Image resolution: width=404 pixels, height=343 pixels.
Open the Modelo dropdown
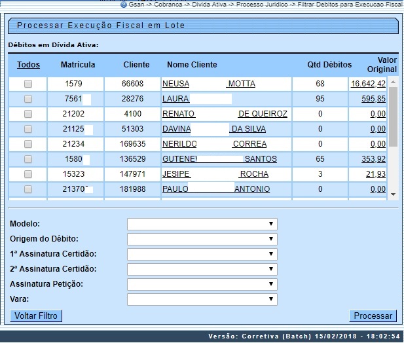click(202, 224)
